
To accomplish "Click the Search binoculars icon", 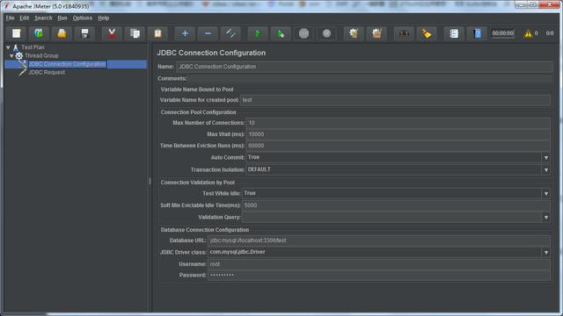I will click(x=404, y=33).
